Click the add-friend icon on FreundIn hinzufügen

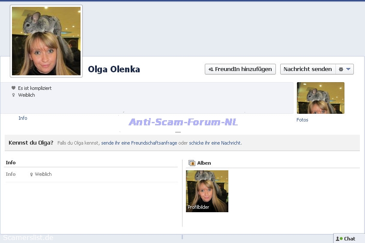pyautogui.click(x=211, y=69)
